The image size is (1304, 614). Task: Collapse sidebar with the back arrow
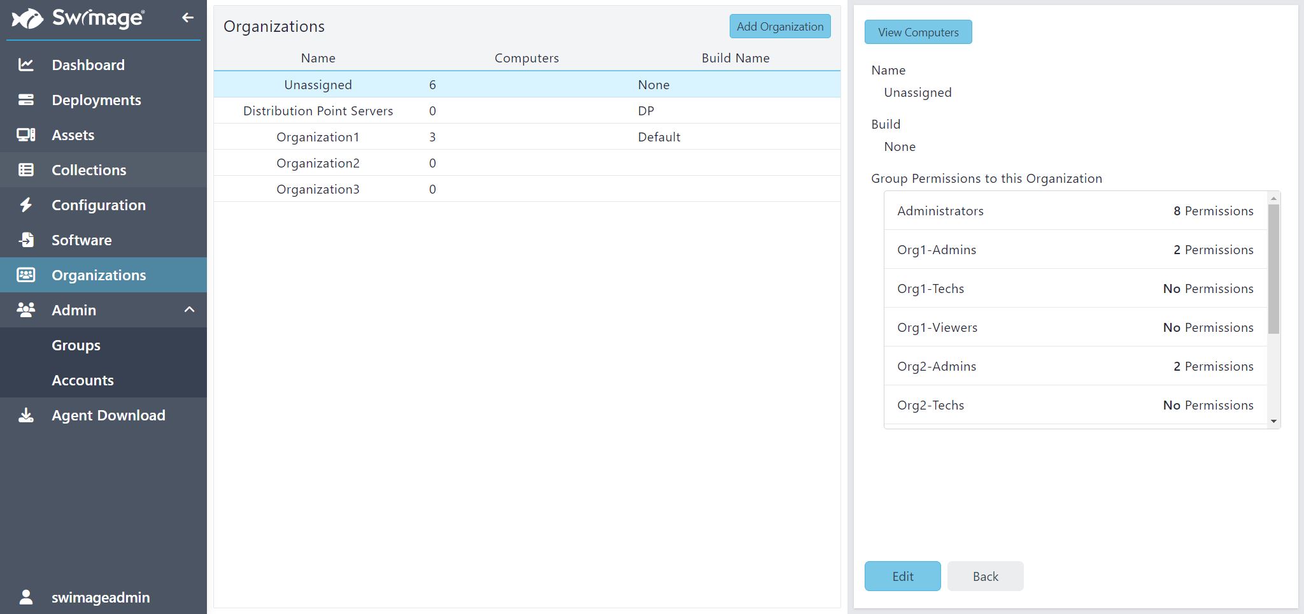click(x=187, y=18)
